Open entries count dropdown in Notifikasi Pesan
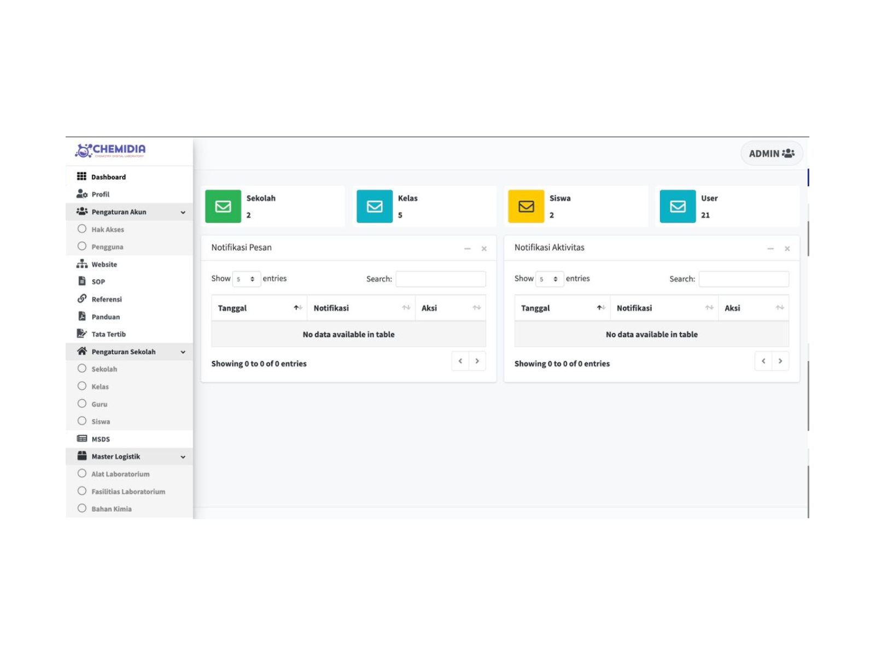The height and width of the screenshot is (656, 875). (246, 279)
